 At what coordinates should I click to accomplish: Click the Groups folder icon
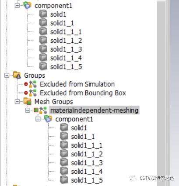[x=17, y=75]
